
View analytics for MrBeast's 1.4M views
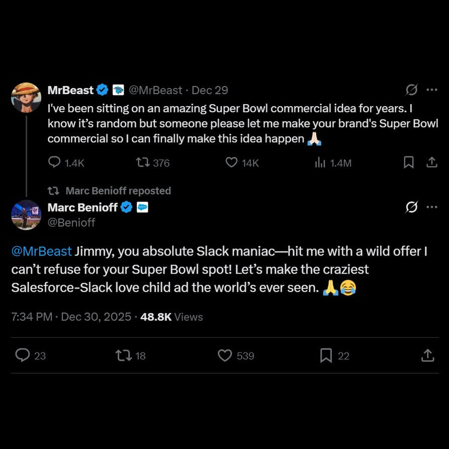(x=320, y=162)
